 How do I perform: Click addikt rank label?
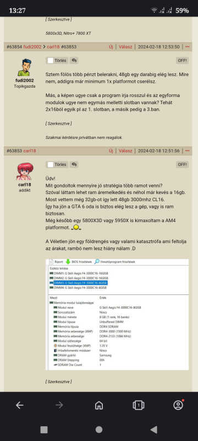coord(25,190)
